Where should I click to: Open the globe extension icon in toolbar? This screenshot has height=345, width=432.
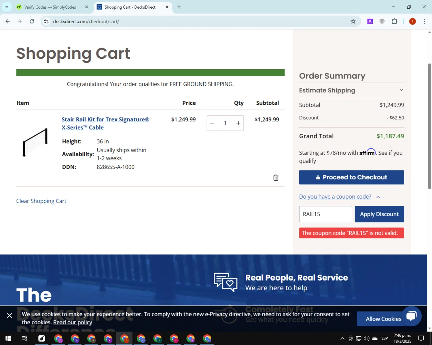[x=382, y=21]
